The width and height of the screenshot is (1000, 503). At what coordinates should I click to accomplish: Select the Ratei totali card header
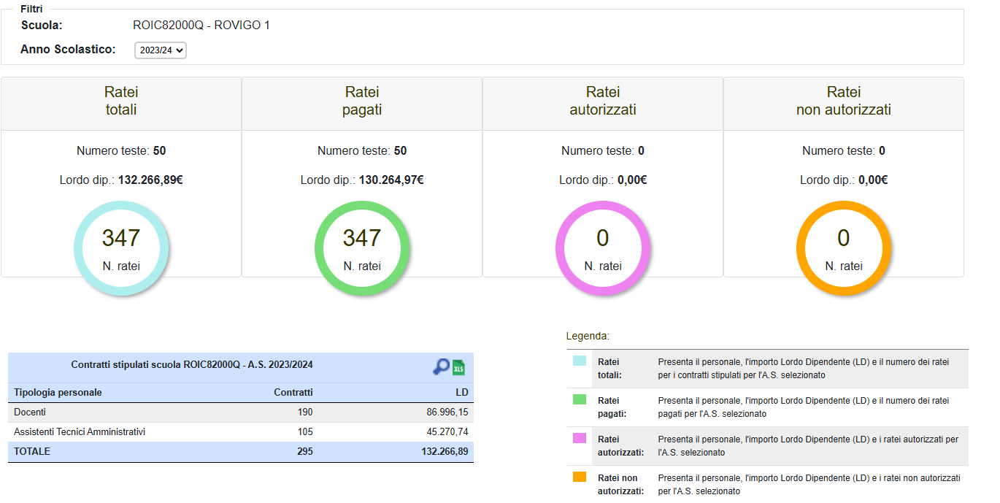[121, 101]
